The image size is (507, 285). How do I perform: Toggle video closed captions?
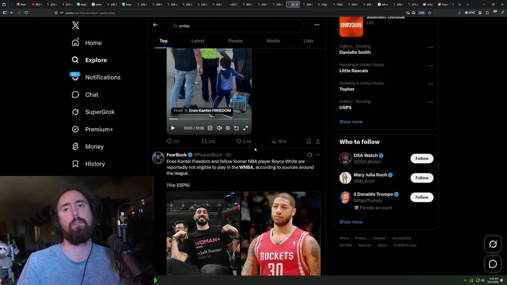click(210, 128)
